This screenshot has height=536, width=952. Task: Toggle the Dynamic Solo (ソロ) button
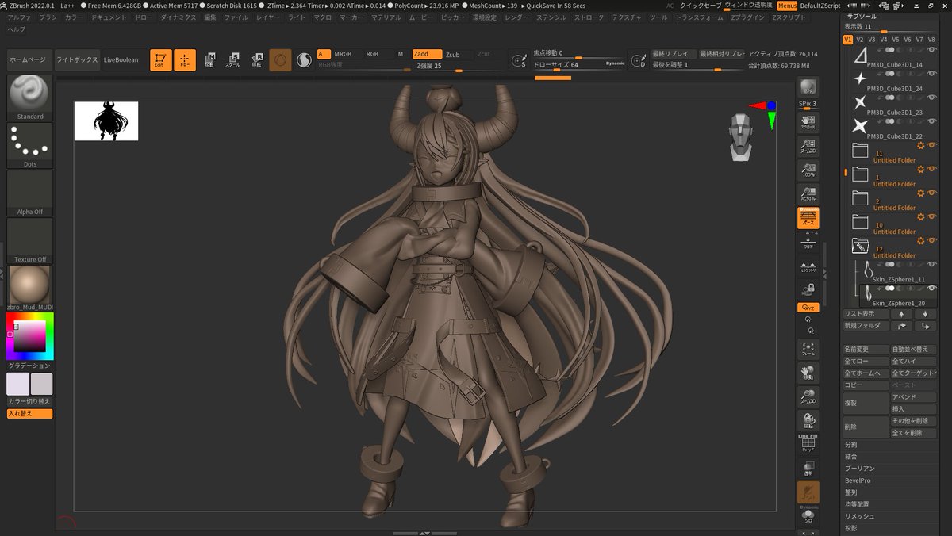coord(808,515)
